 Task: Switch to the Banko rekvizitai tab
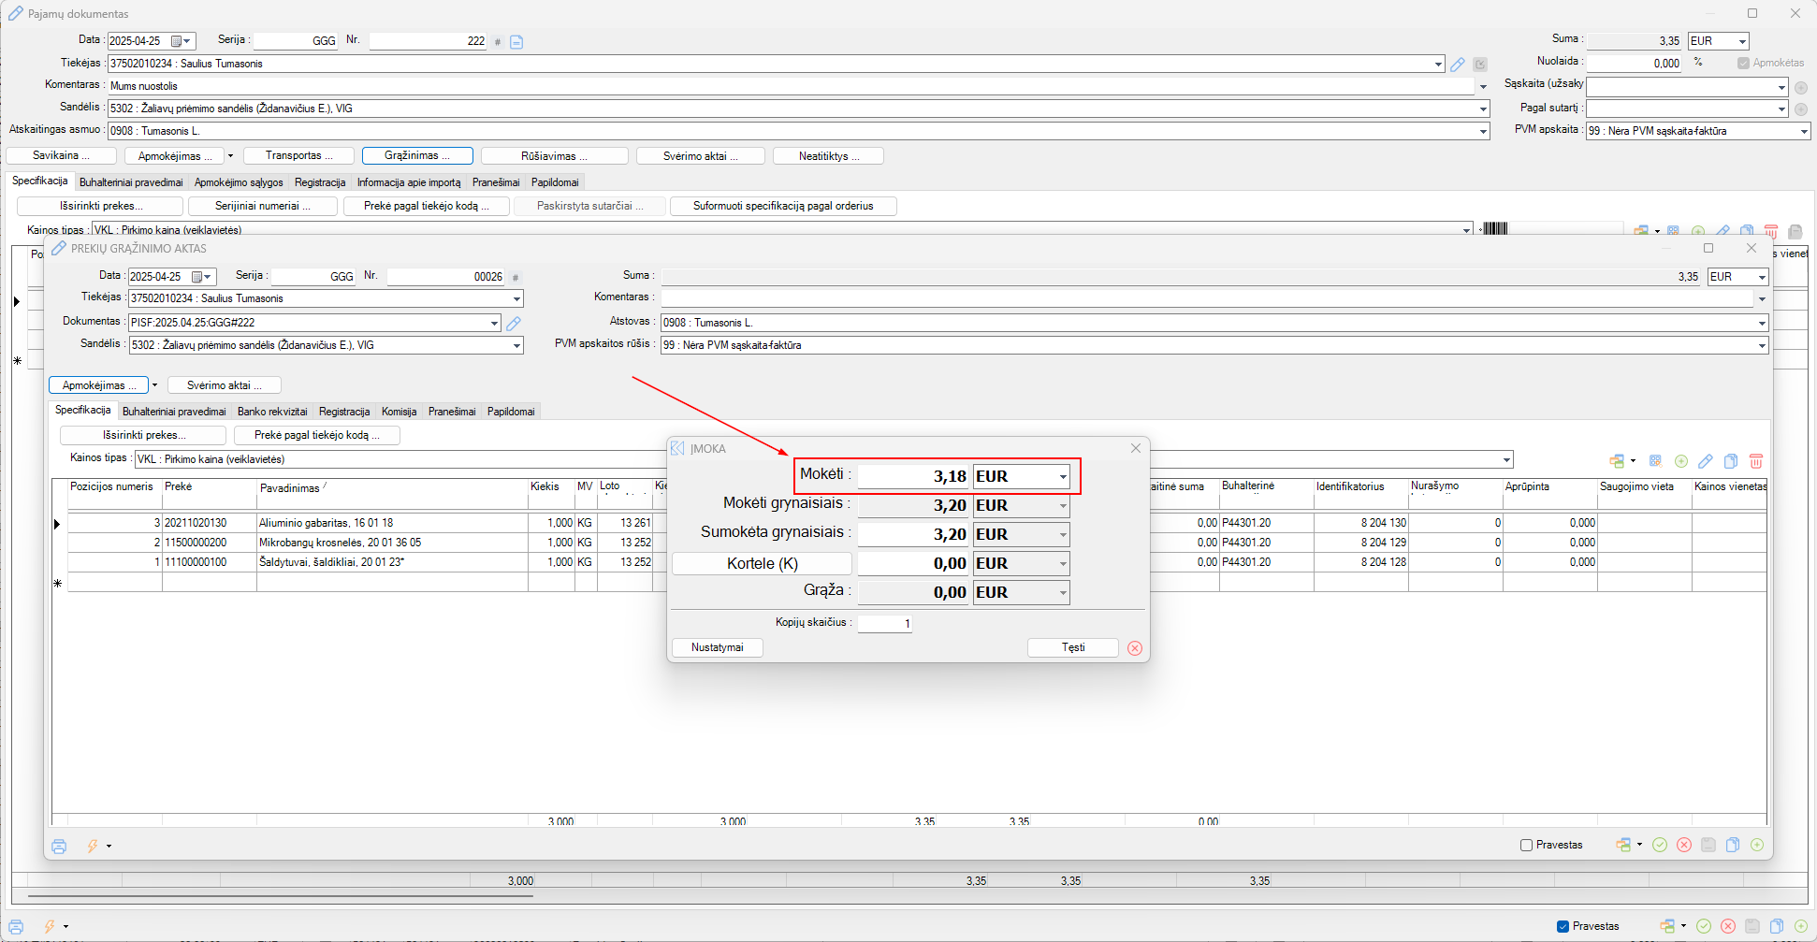click(272, 412)
